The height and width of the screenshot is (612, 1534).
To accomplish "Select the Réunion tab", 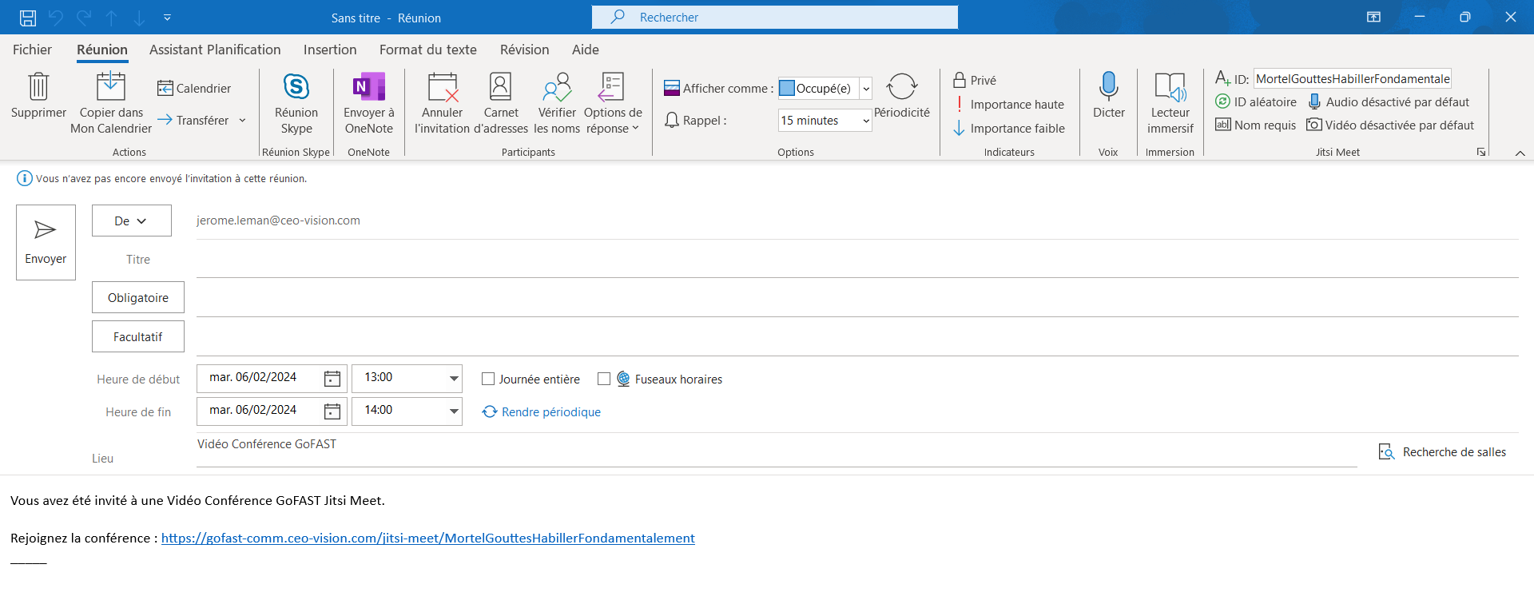I will click(x=102, y=50).
